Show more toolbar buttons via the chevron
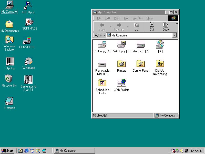This screenshot has width=205, height=154. click(x=176, y=24)
